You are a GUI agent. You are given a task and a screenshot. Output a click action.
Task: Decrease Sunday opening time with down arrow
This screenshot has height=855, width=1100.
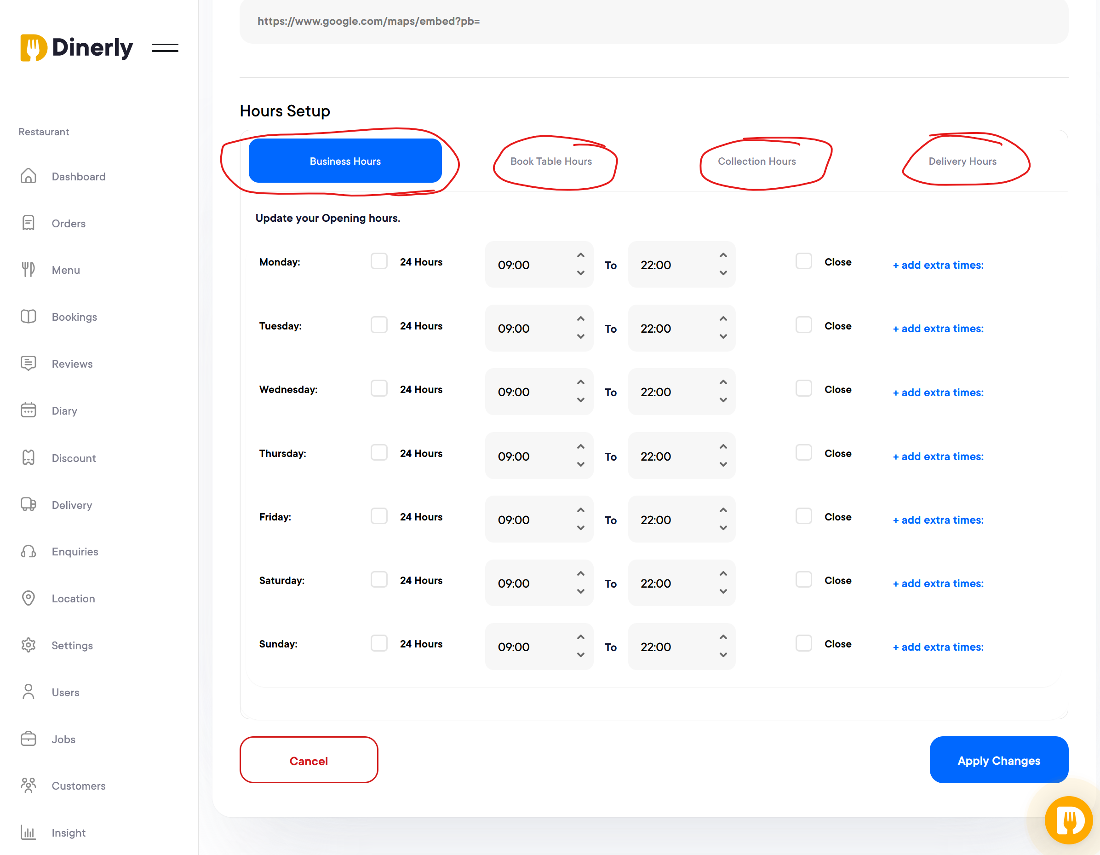[x=581, y=655]
